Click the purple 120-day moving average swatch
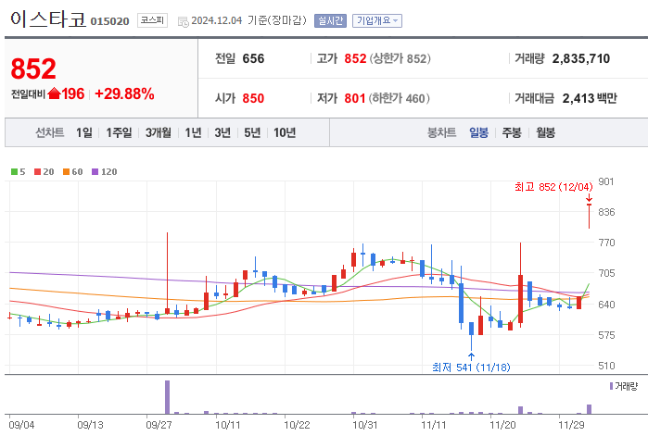648x436 pixels. 95,171
